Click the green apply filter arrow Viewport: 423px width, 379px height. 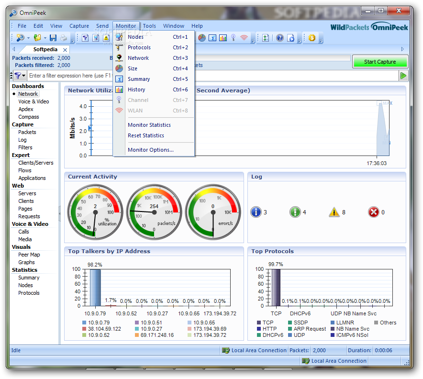[x=403, y=76]
